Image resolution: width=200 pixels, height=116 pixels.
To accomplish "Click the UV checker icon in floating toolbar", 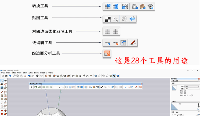I will (102, 87).
